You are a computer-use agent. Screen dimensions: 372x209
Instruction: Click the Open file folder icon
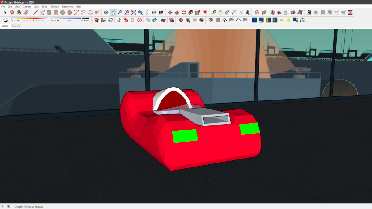pyautogui.click(x=104, y=20)
